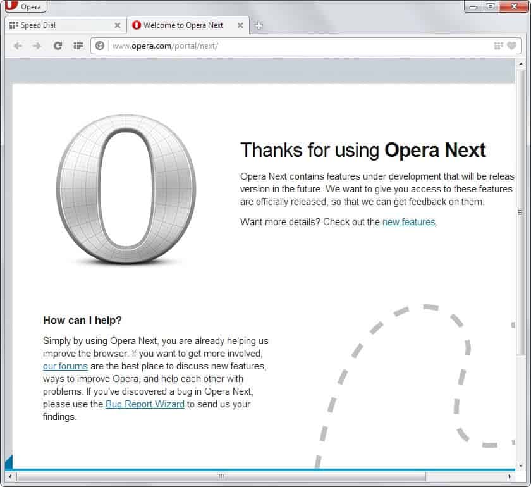Switch to the Welcome to Opera Next tab
This screenshot has height=487, width=531.
pos(183,25)
